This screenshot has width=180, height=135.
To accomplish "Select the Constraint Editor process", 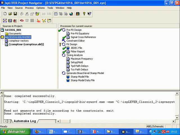I will pos(75,41).
